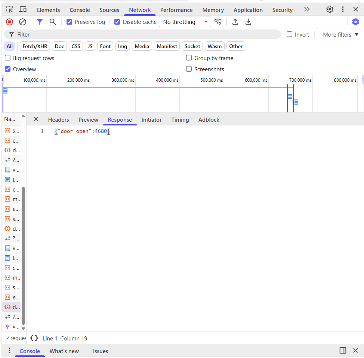364x358 pixels.
Task: Expand the More filters dropdown
Action: (x=340, y=35)
